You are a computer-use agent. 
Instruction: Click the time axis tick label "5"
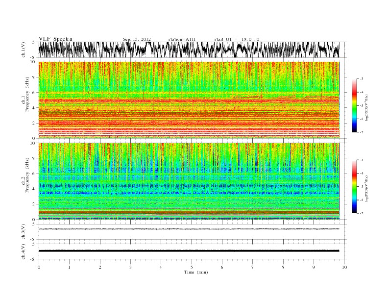(192, 267)
